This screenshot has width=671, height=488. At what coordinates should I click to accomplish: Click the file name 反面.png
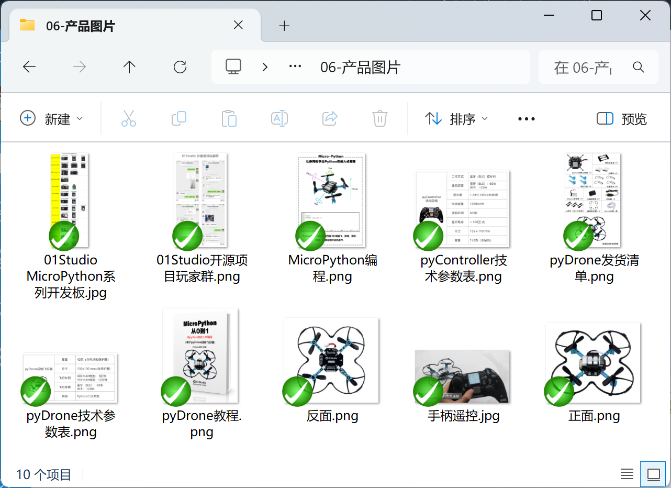[x=332, y=416]
